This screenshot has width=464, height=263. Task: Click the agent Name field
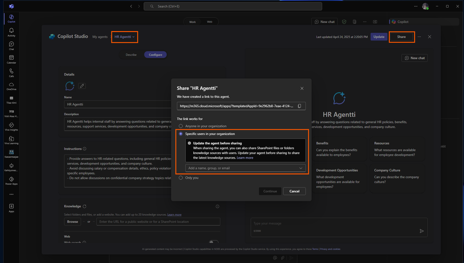[x=118, y=104]
